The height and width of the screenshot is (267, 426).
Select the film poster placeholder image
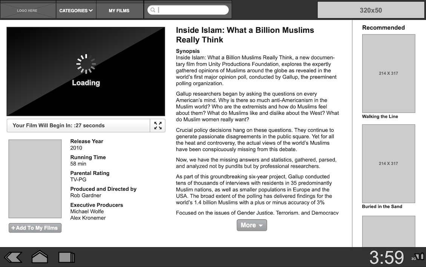pyautogui.click(x=35, y=179)
